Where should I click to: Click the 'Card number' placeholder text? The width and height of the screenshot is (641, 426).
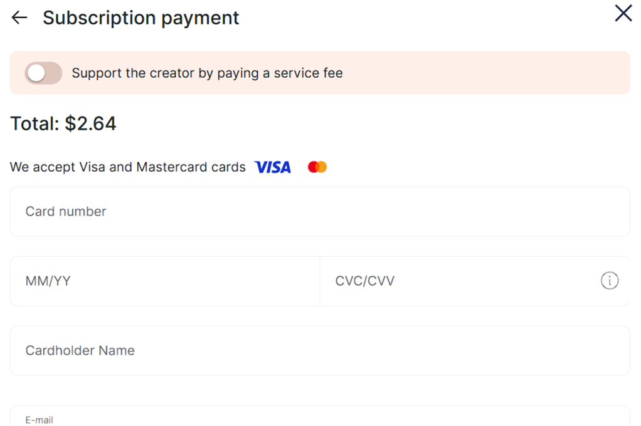click(66, 212)
